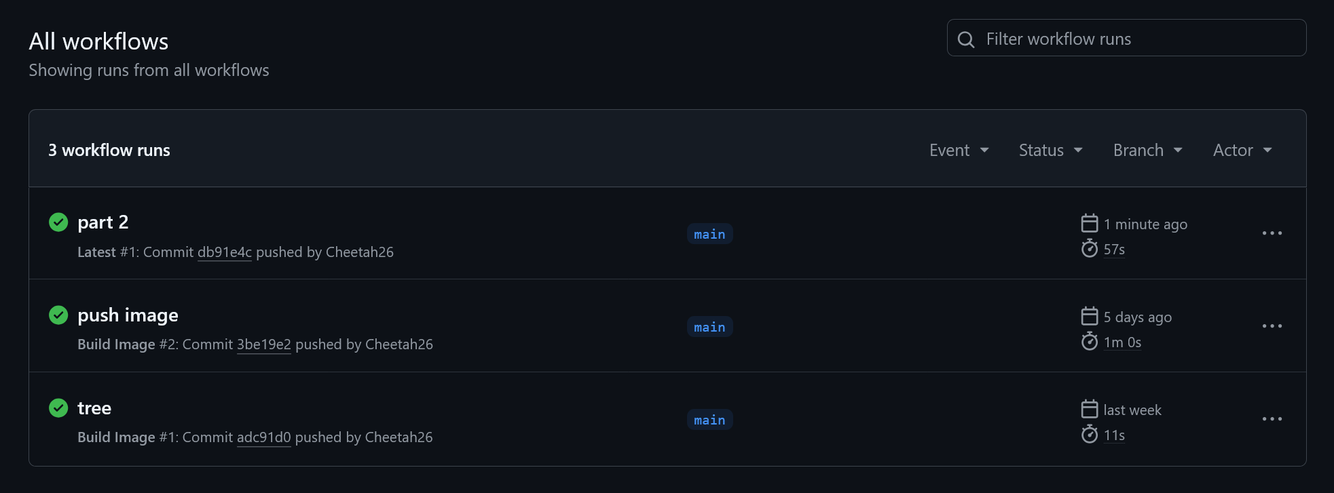Open the kebab menu on the push image row
1334x493 pixels.
[1272, 326]
